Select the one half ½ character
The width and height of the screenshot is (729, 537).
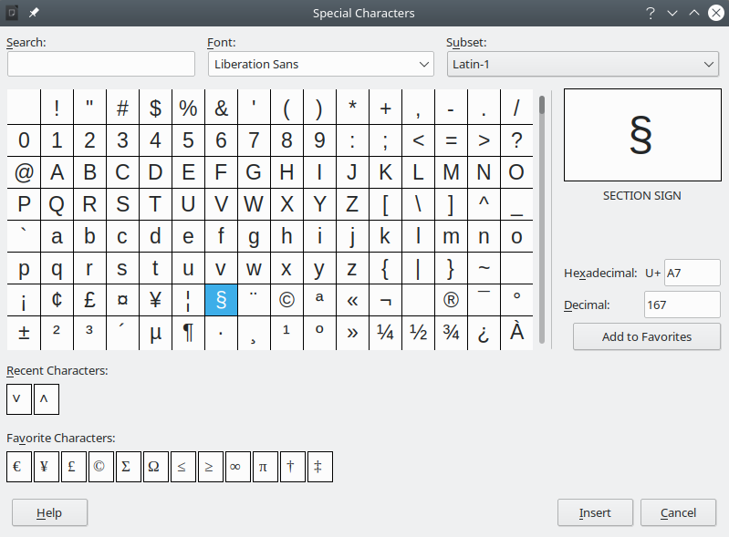click(x=418, y=333)
